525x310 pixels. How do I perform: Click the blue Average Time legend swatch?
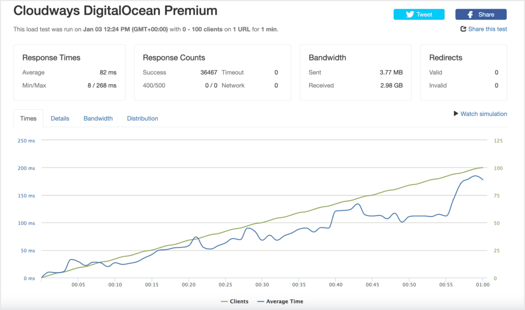coord(260,302)
